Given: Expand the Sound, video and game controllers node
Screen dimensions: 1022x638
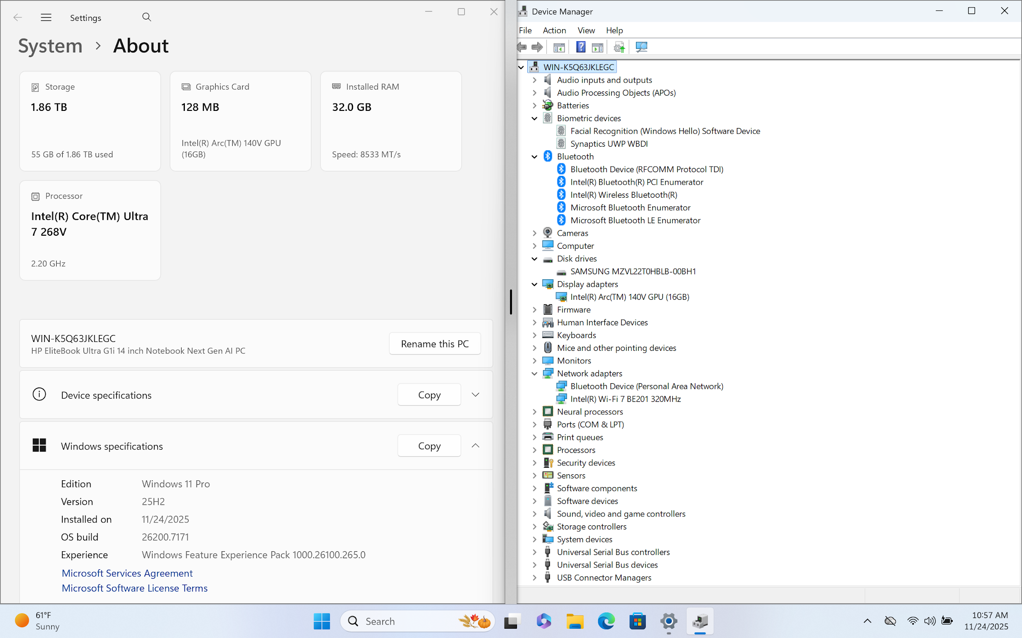Looking at the screenshot, I should pyautogui.click(x=534, y=514).
